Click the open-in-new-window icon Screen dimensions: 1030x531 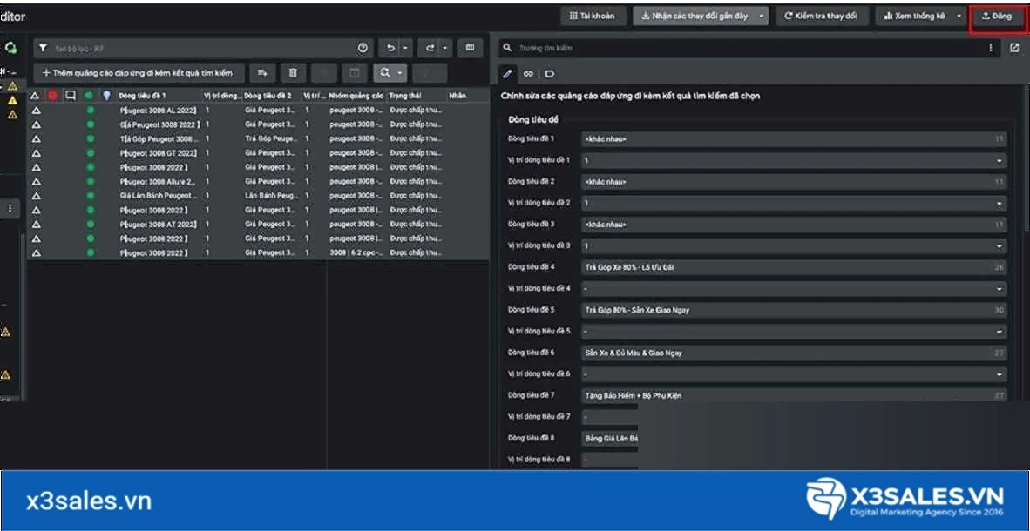pos(1014,48)
